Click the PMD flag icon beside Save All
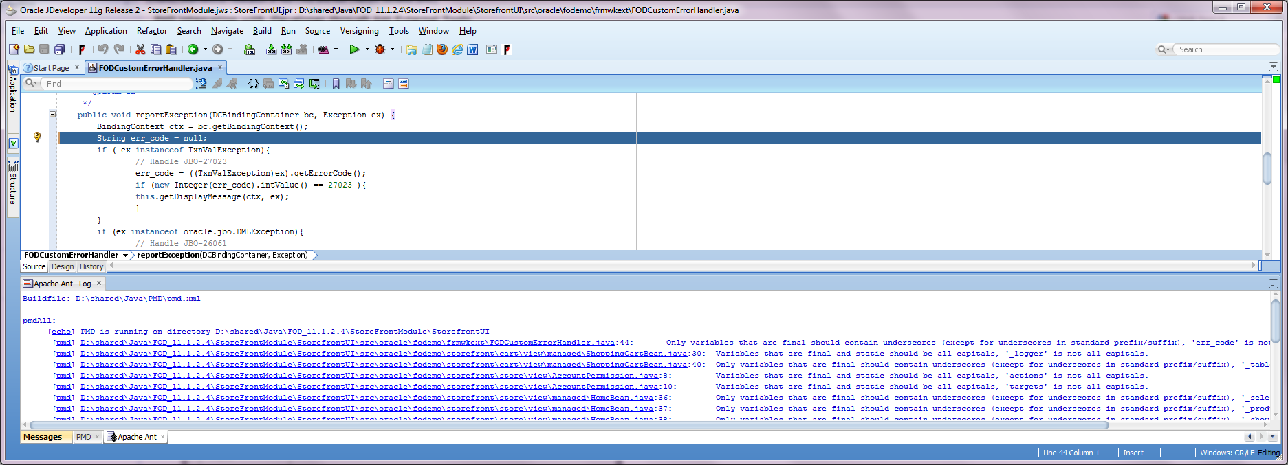The width and height of the screenshot is (1288, 465). click(82, 49)
